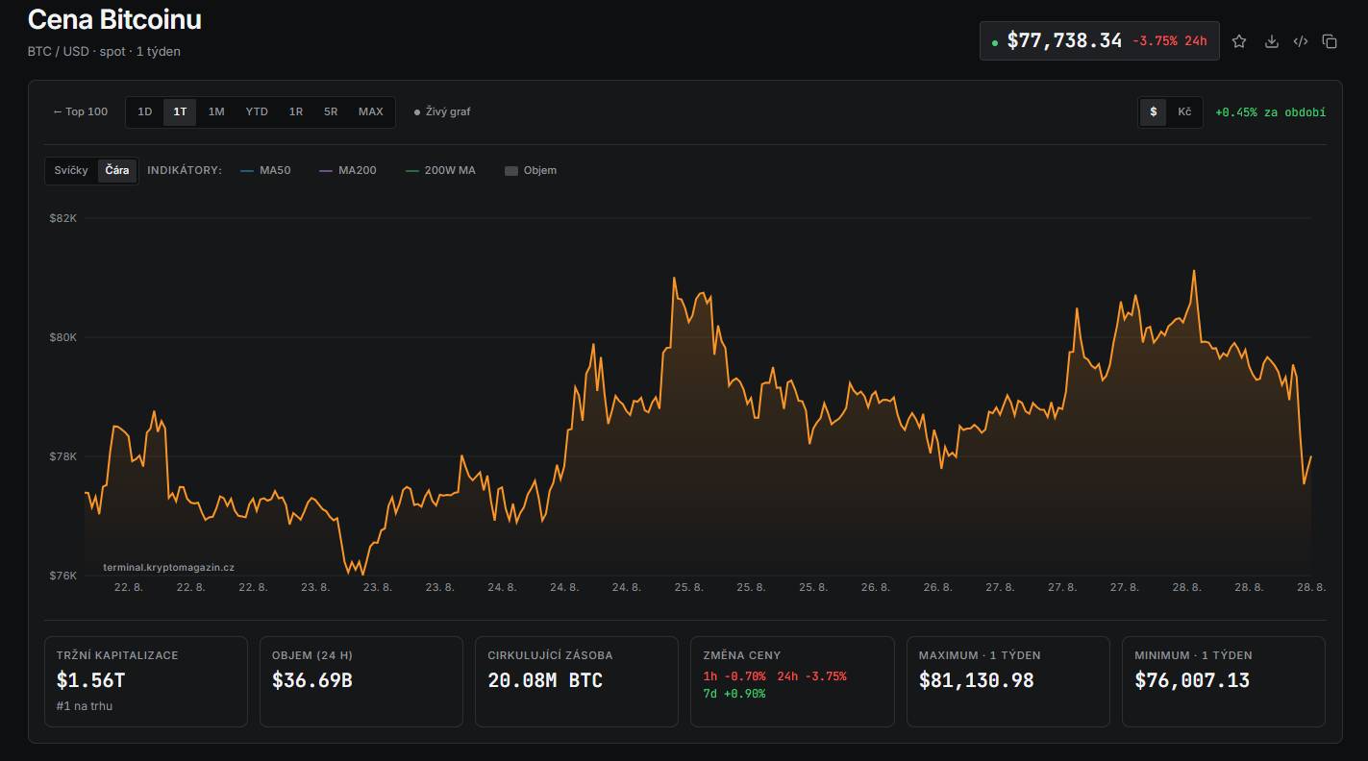Click the Minimum 1 týden $76,007.13 value

[1192, 680]
